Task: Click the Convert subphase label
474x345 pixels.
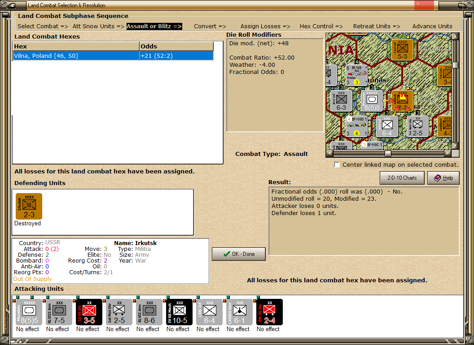Action: (x=210, y=26)
